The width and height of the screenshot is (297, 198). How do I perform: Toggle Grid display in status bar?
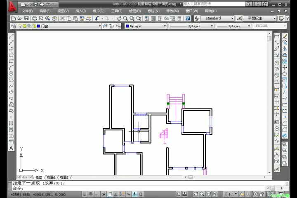(x=91, y=194)
